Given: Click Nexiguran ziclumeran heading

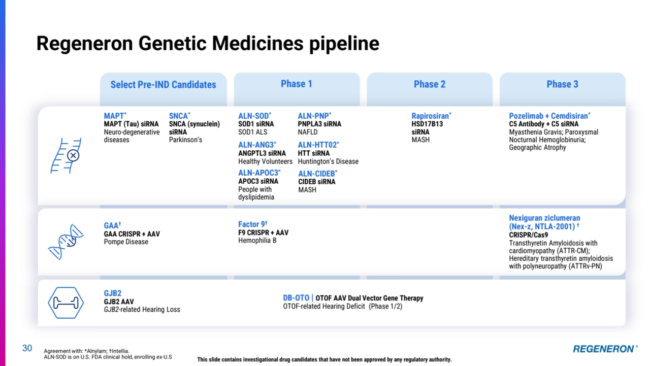Looking at the screenshot, I should 544,222.
